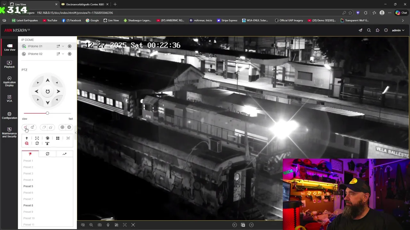Open the four-square menu icon in PTZ tools
Viewport: 410px width, 230px height.
(58, 138)
